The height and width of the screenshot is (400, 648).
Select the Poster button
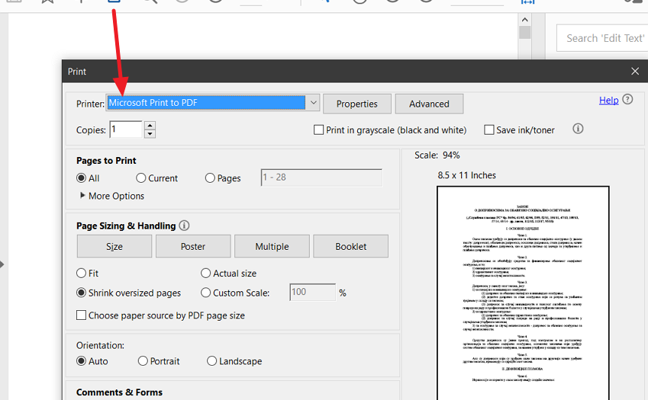(x=193, y=247)
